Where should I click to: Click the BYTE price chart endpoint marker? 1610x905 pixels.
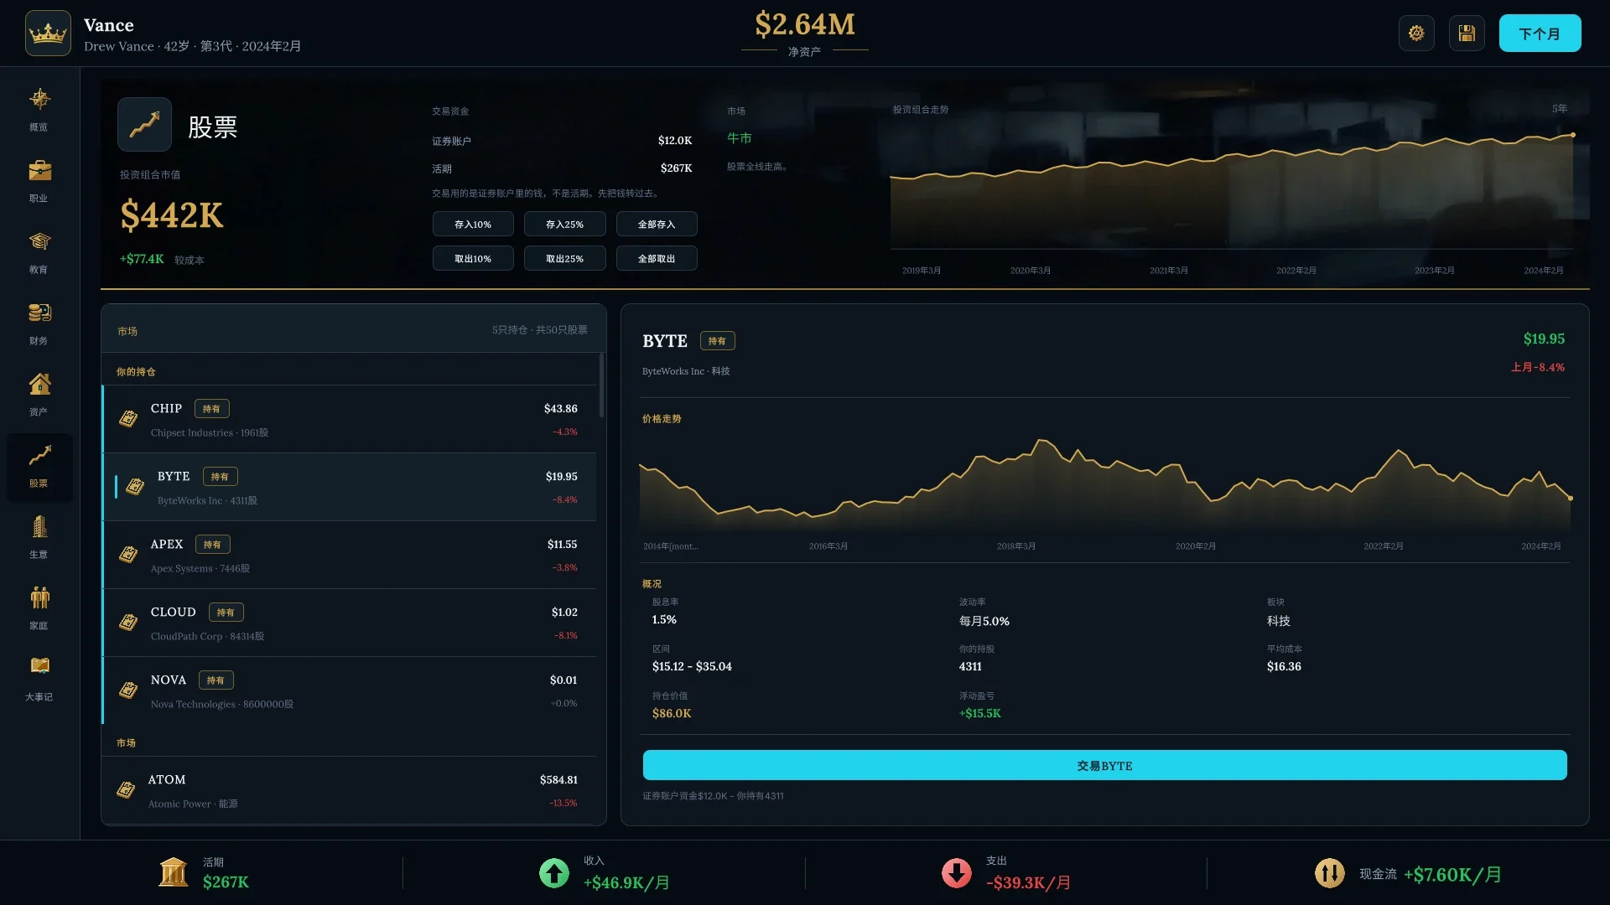tap(1570, 498)
